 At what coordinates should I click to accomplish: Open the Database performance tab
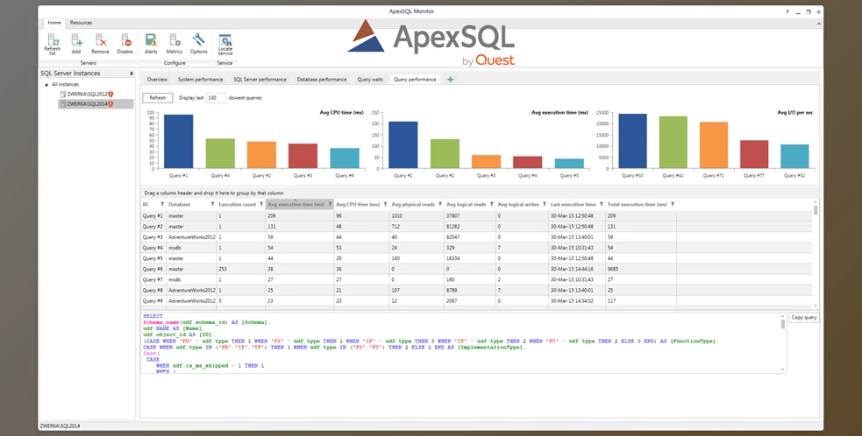click(322, 80)
